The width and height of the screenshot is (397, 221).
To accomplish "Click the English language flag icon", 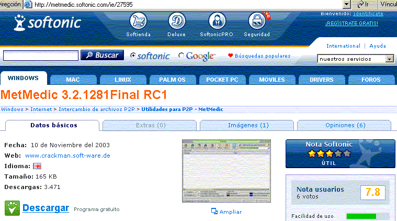I will point(37,166).
